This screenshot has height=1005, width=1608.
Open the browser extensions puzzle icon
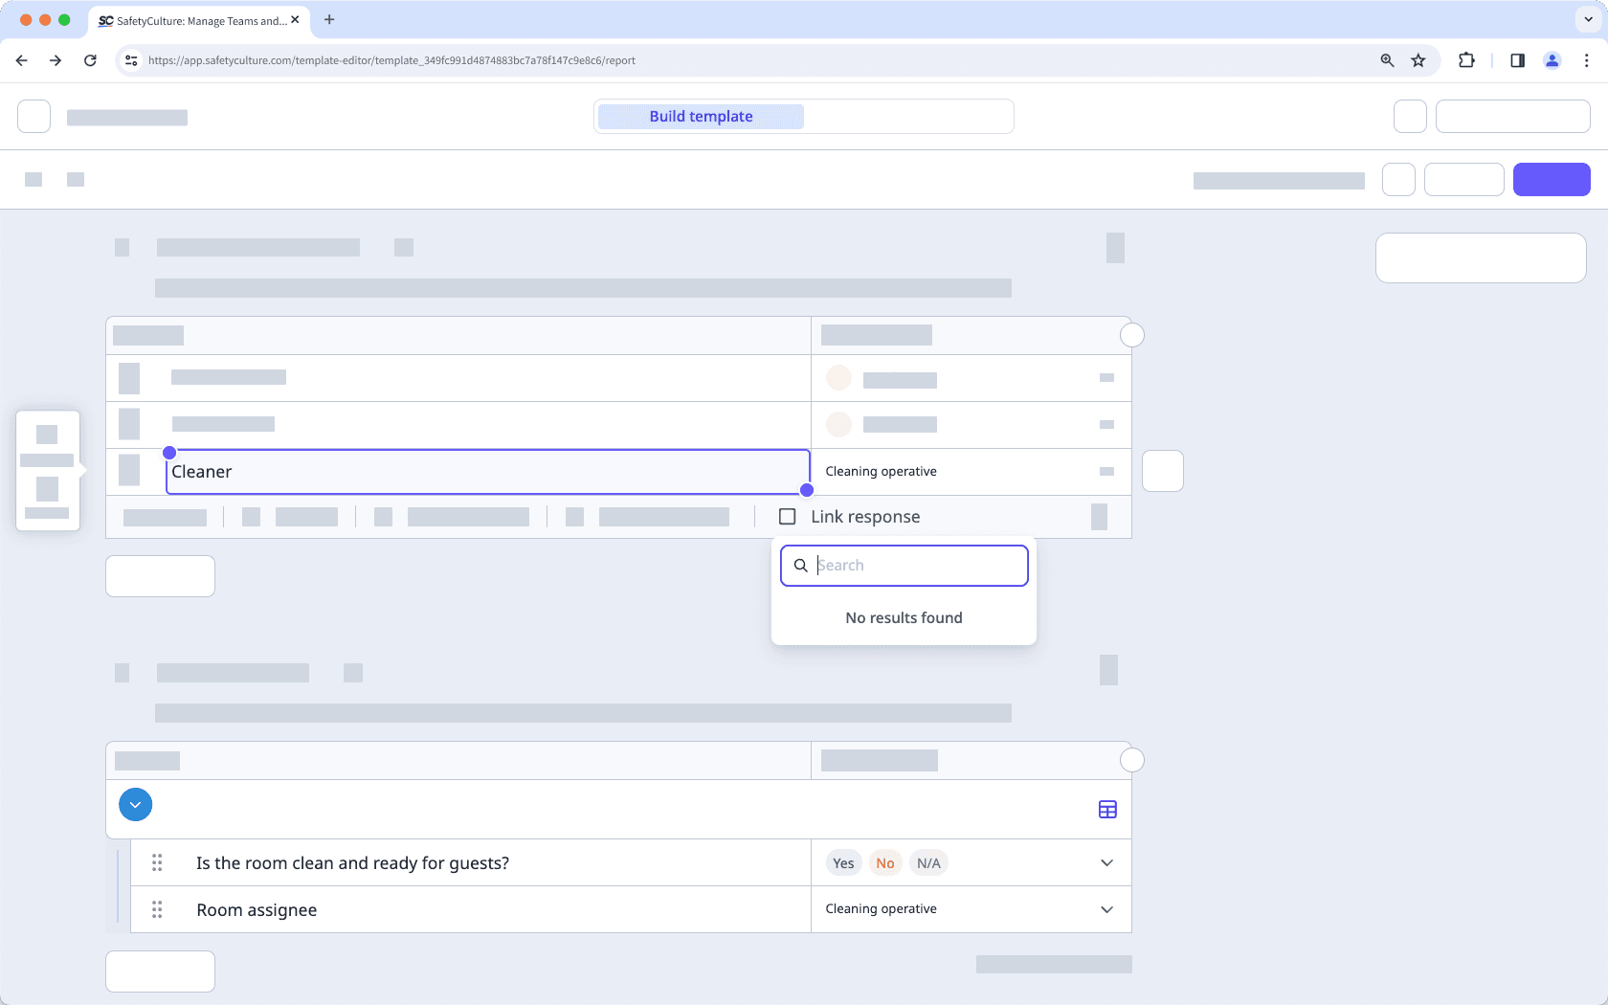tap(1466, 59)
